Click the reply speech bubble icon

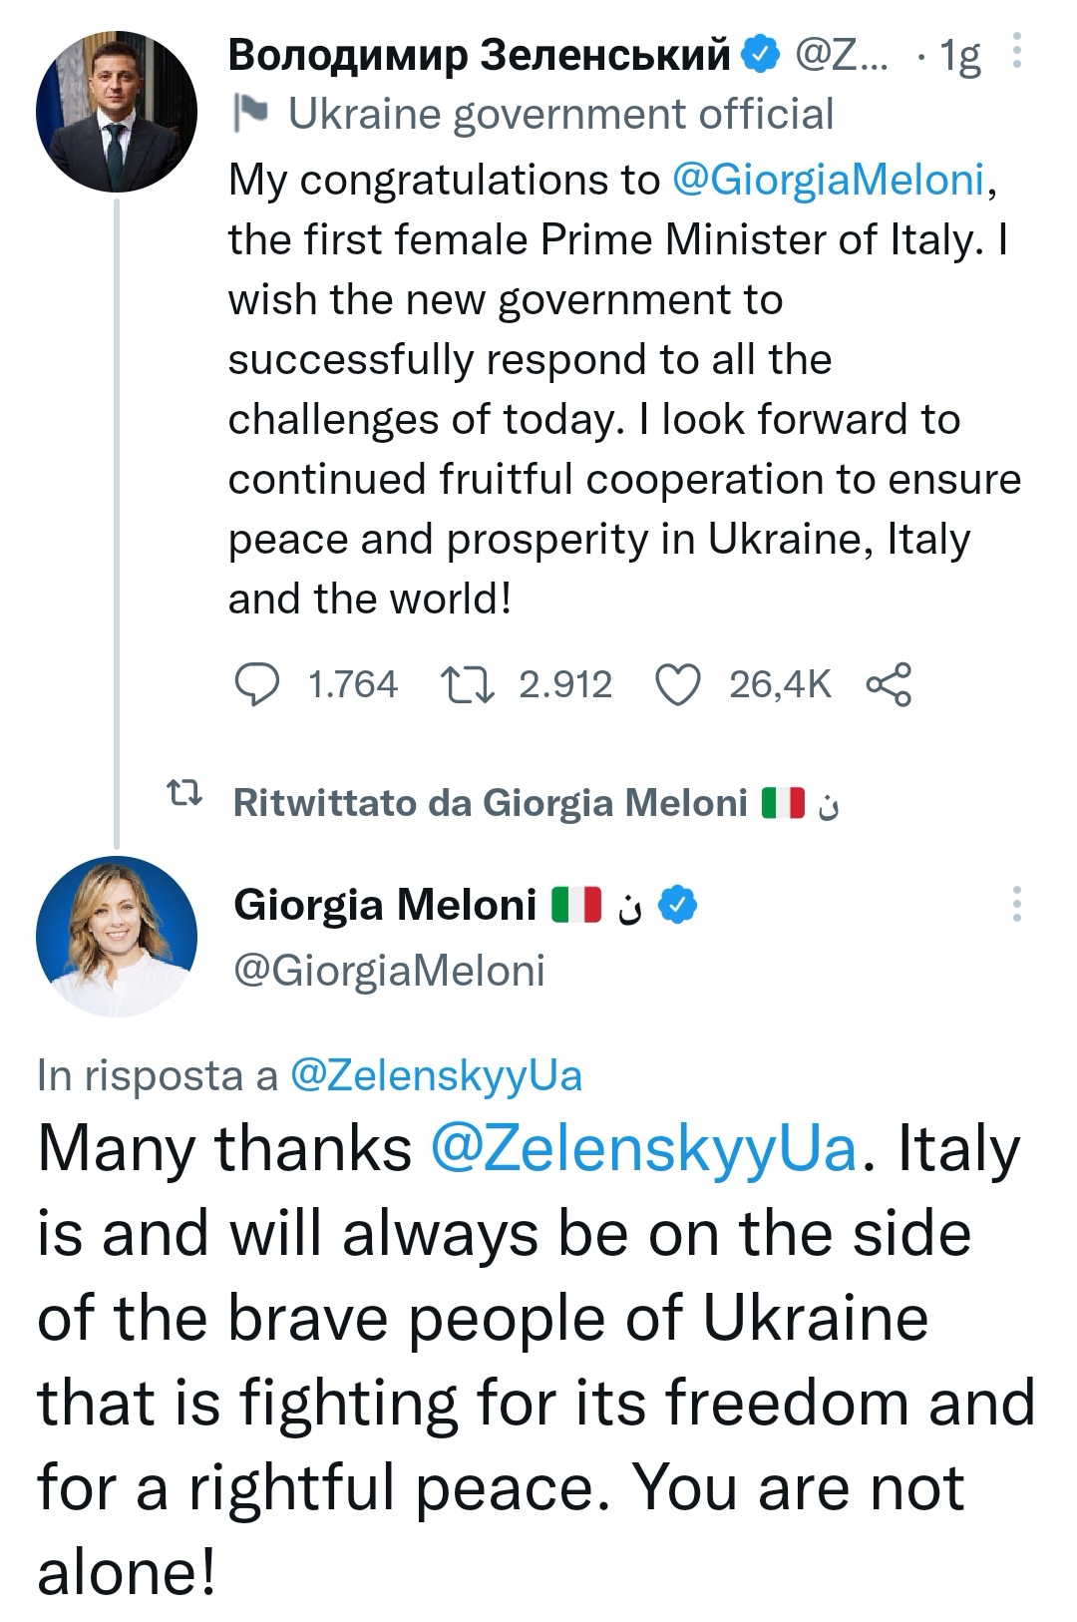click(x=256, y=684)
